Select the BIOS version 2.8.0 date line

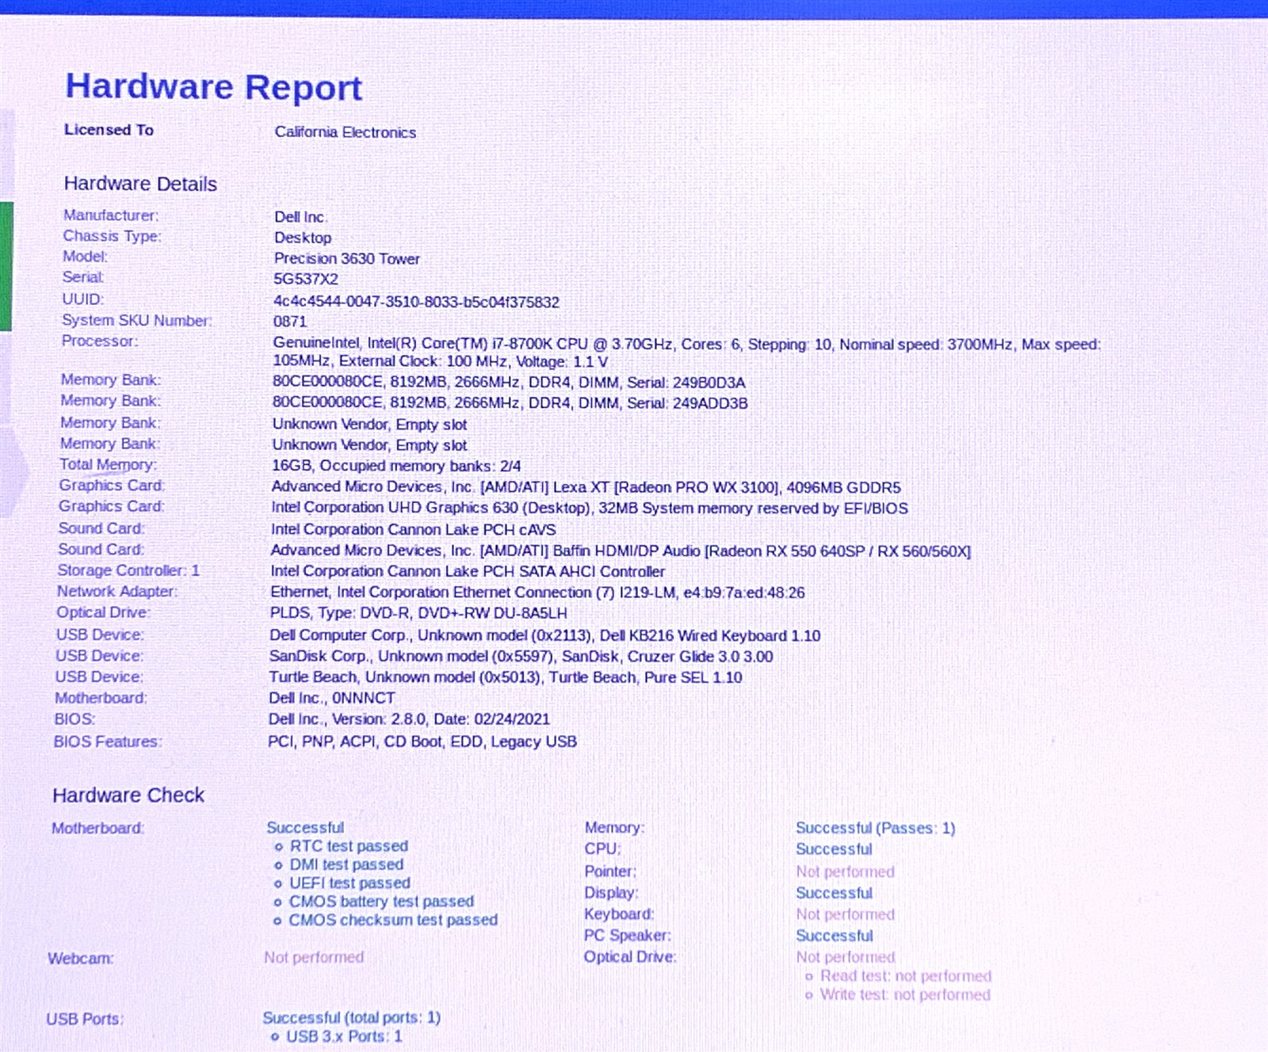pyautogui.click(x=409, y=719)
